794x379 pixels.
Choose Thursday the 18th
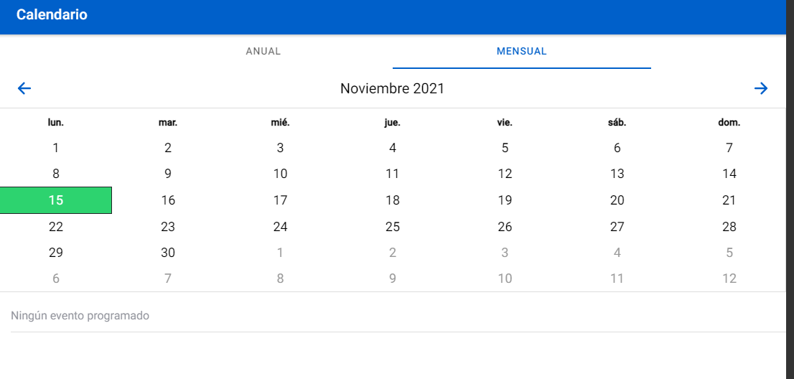tap(393, 200)
